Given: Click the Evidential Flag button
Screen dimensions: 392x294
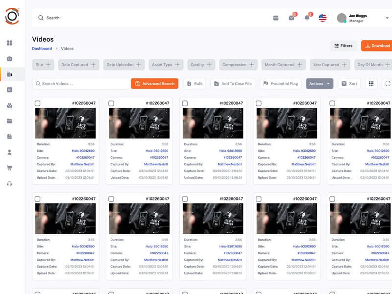Looking at the screenshot, I should click(281, 83).
